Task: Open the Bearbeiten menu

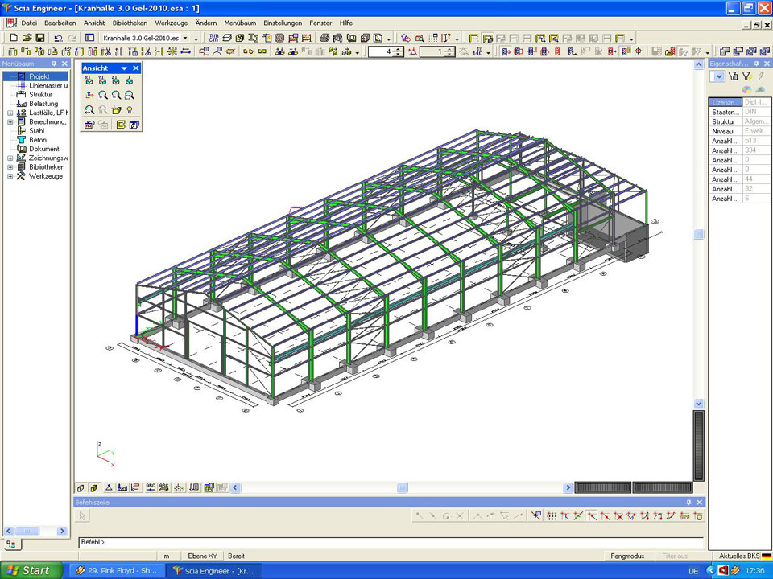Action: click(x=60, y=23)
